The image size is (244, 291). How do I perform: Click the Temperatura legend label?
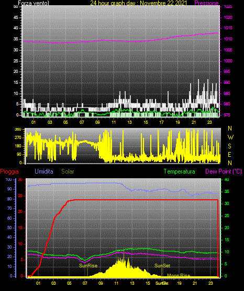179,171
